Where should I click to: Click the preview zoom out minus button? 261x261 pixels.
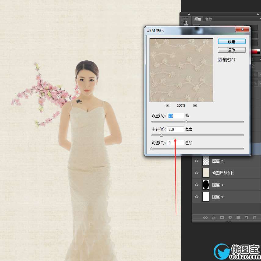point(167,105)
